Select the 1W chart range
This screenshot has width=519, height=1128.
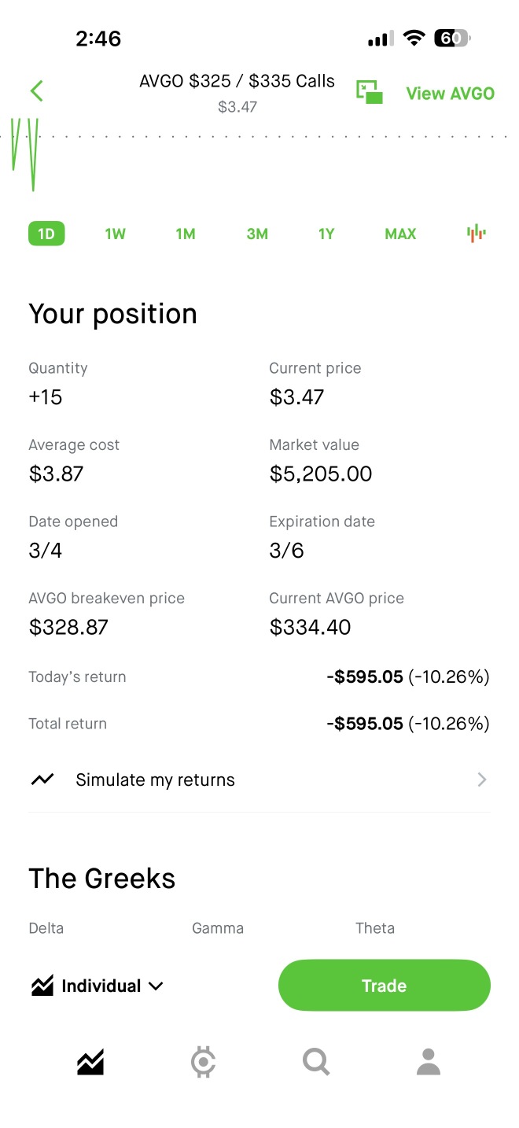(116, 234)
